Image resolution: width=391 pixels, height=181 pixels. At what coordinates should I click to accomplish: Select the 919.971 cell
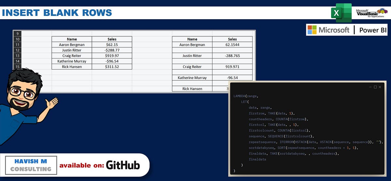(x=232, y=67)
